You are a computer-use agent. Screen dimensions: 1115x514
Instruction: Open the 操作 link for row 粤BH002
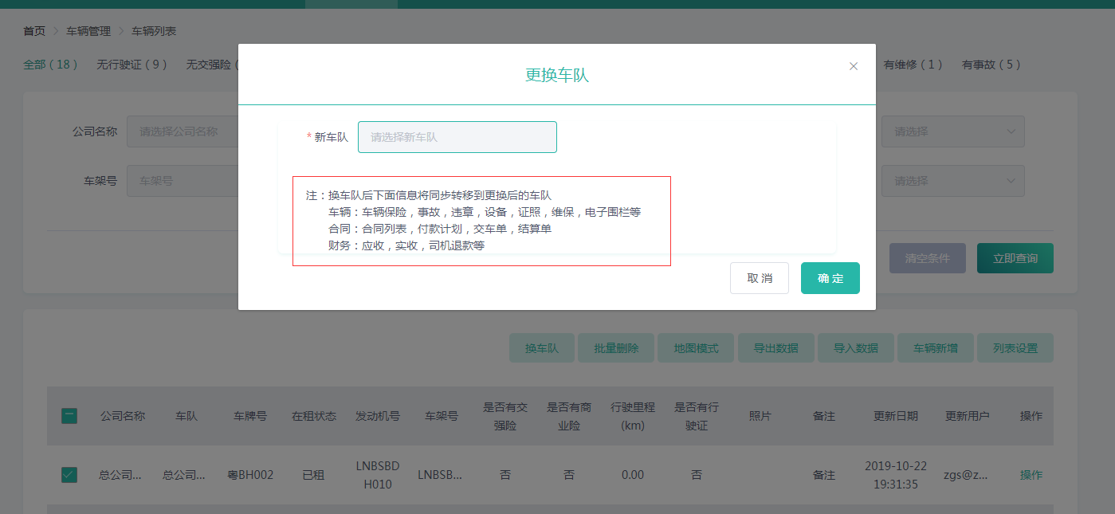point(1031,475)
